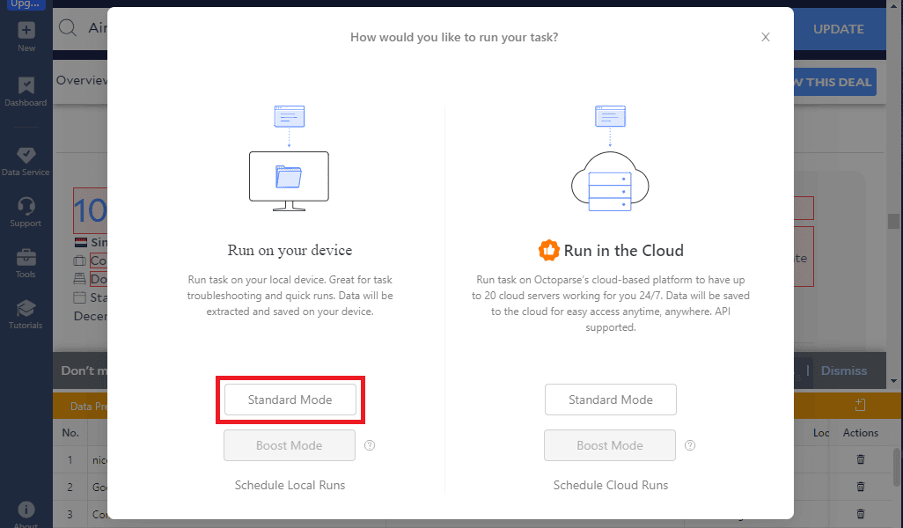This screenshot has width=903, height=528.
Task: Click the Upgrade button in the sidebar
Action: coord(25,4)
